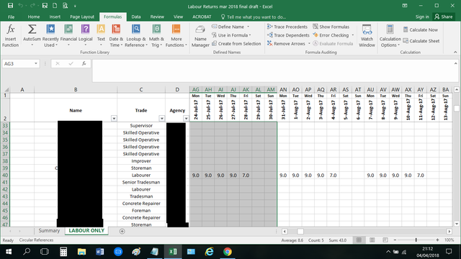
Task: Switch to Page Layout view in status bar
Action: pyautogui.click(x=372, y=240)
